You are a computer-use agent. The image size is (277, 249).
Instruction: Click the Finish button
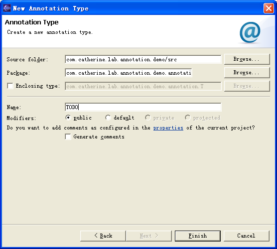[198, 236]
